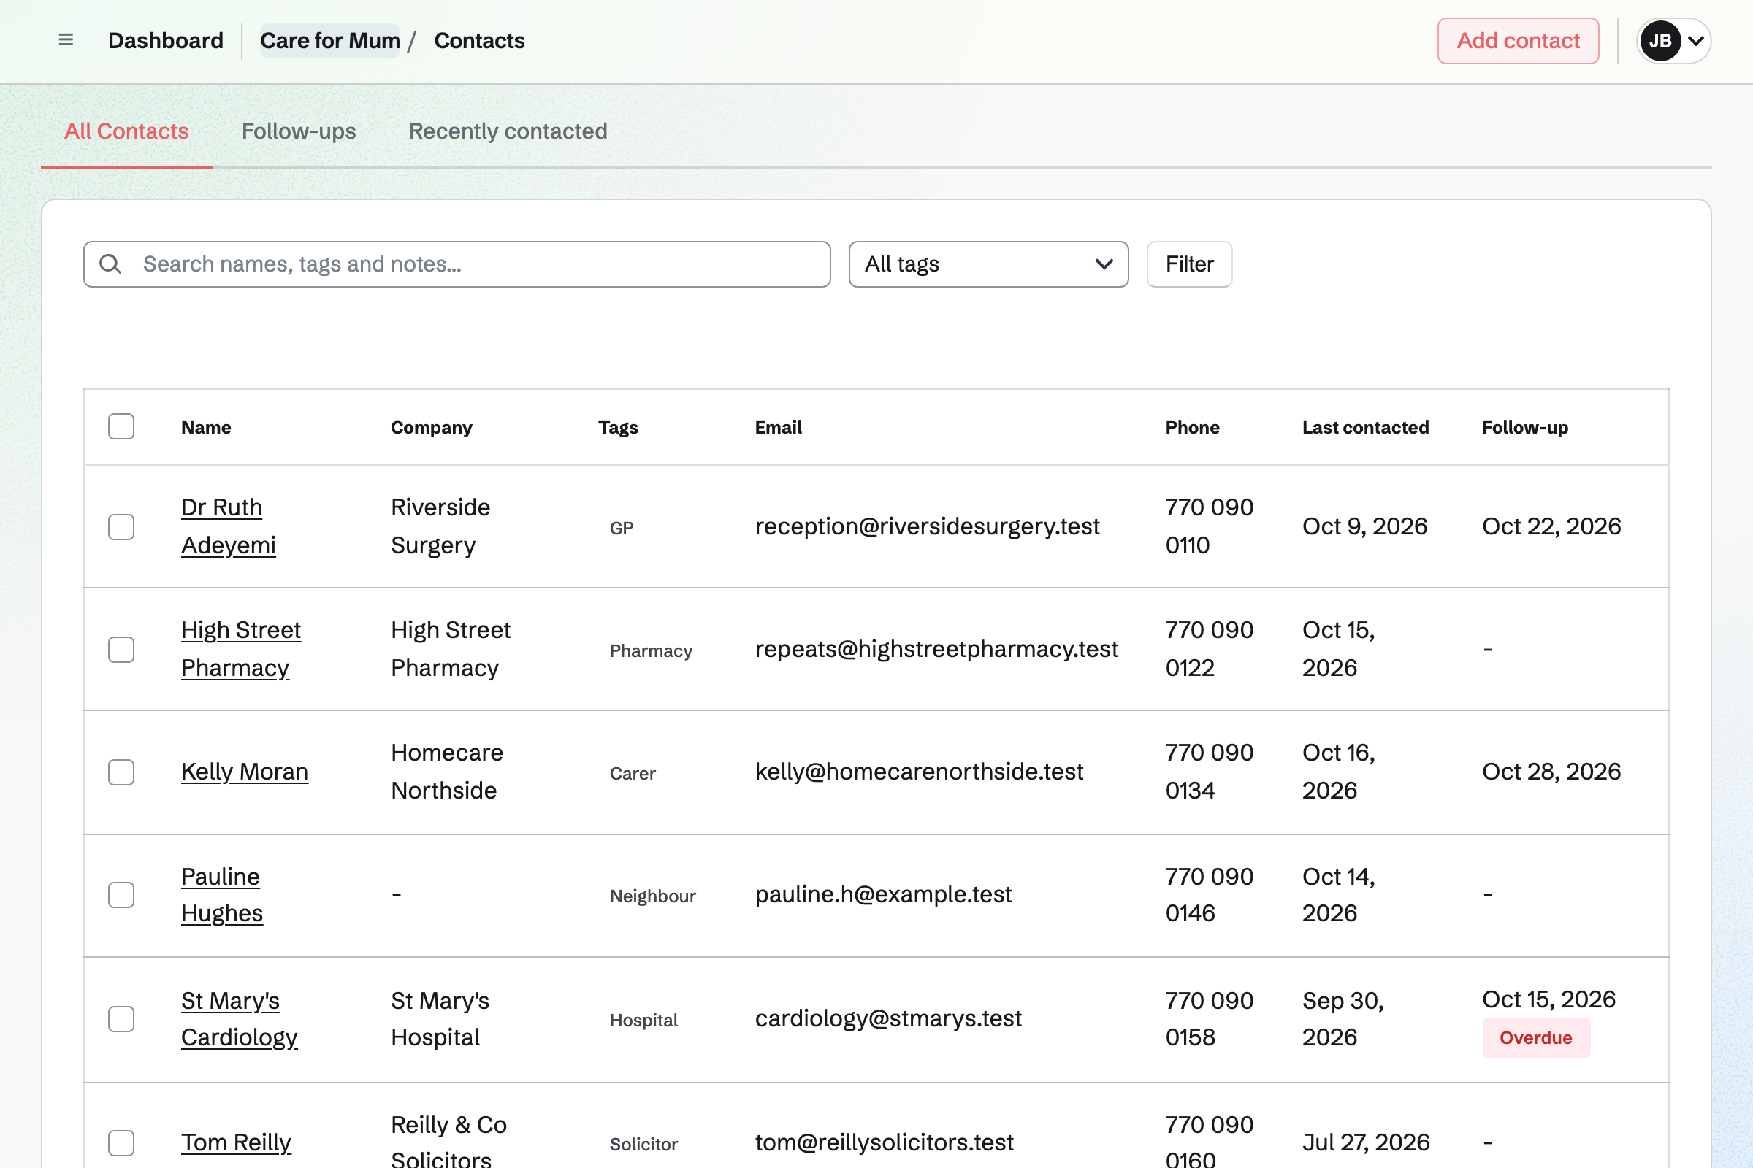Open the Care for Mum breadcrumb
The width and height of the screenshot is (1753, 1168).
click(329, 40)
